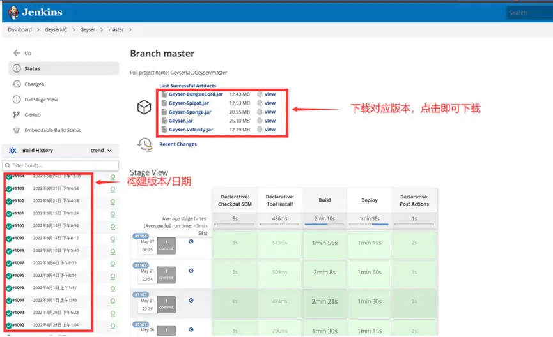Expand chevron after GeyserMC breadcrumb
Image resolution: width=553 pixels, height=337 pixels.
(x=74, y=29)
